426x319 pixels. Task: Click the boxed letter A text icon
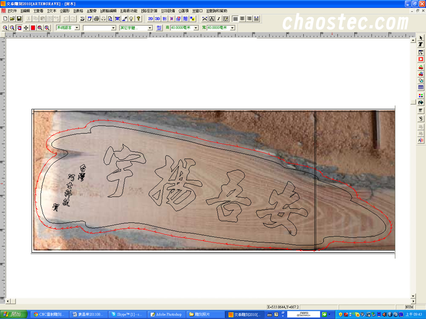pyautogui.click(x=212, y=19)
